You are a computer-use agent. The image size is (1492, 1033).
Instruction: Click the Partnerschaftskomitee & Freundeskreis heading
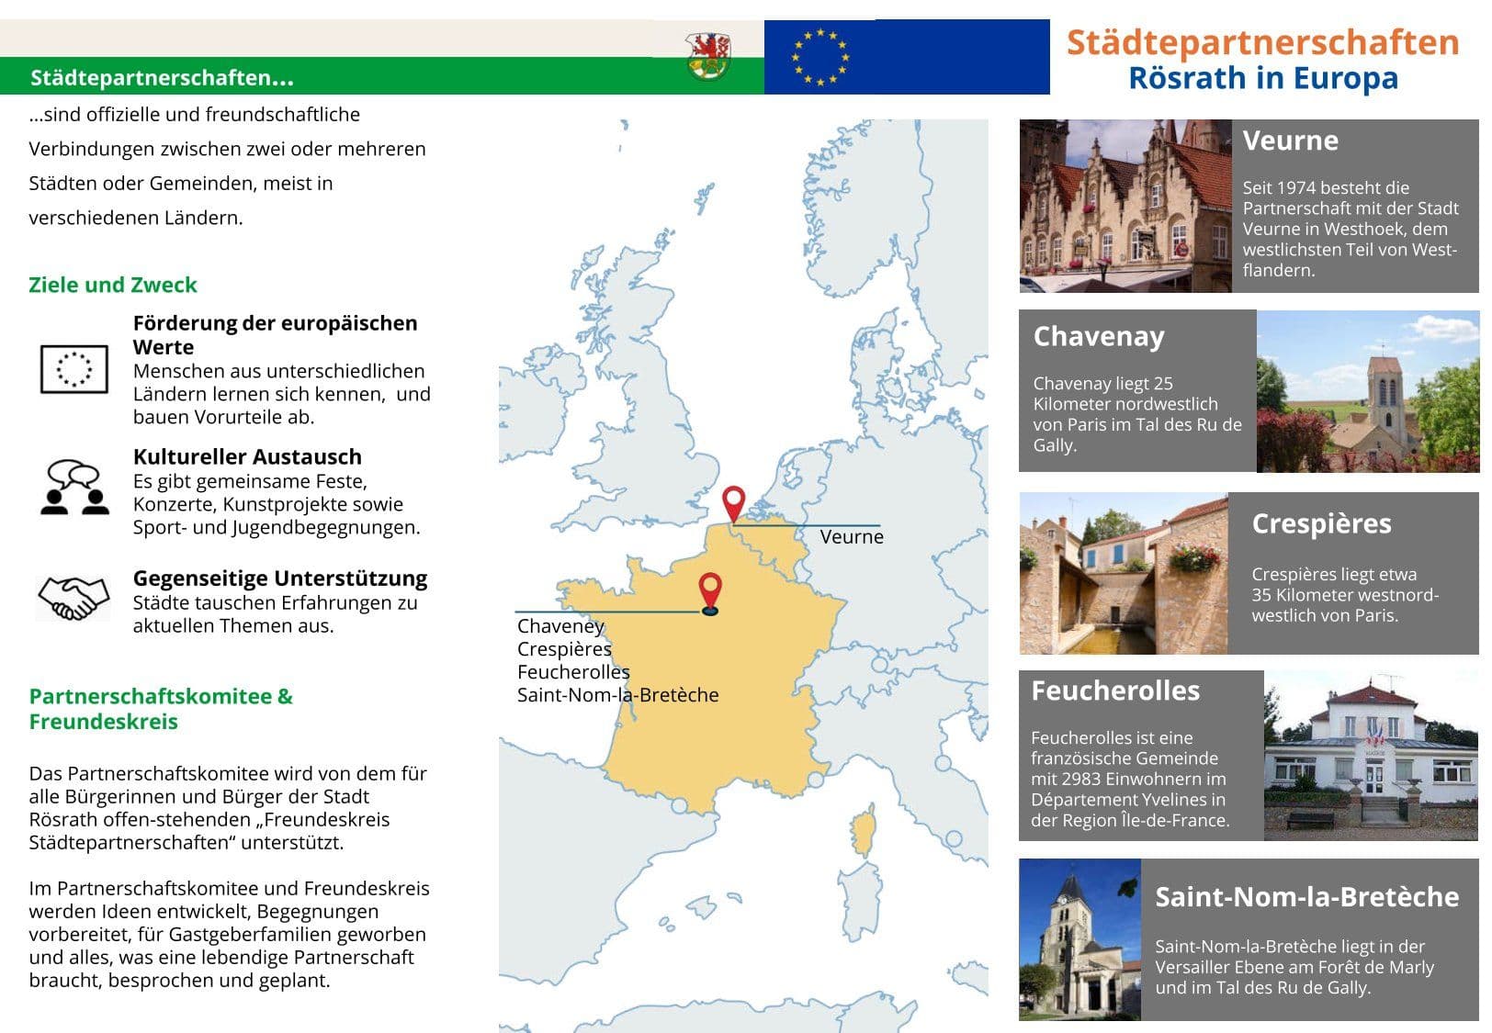click(161, 708)
